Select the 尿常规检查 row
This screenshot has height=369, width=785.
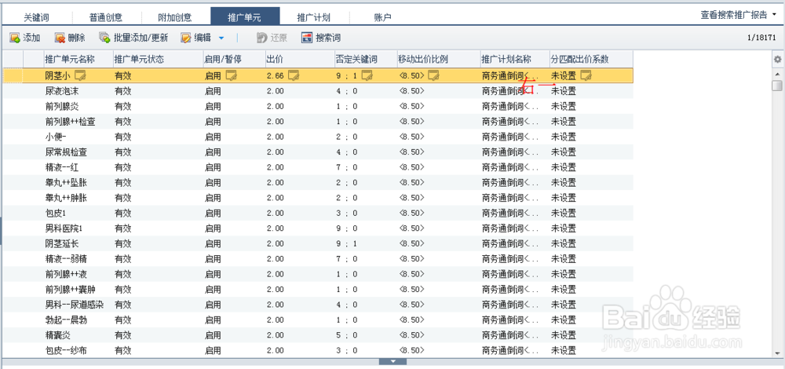coord(318,152)
